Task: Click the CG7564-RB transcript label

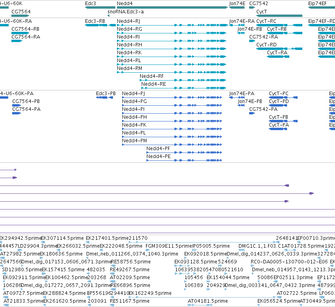Action: 25,29
